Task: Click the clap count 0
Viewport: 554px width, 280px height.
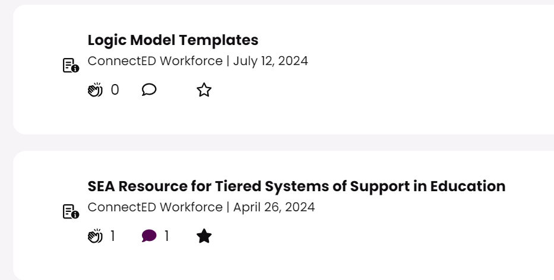Action: click(115, 90)
